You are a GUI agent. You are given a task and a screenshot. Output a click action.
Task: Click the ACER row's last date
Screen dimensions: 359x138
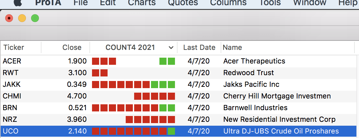click(x=199, y=61)
